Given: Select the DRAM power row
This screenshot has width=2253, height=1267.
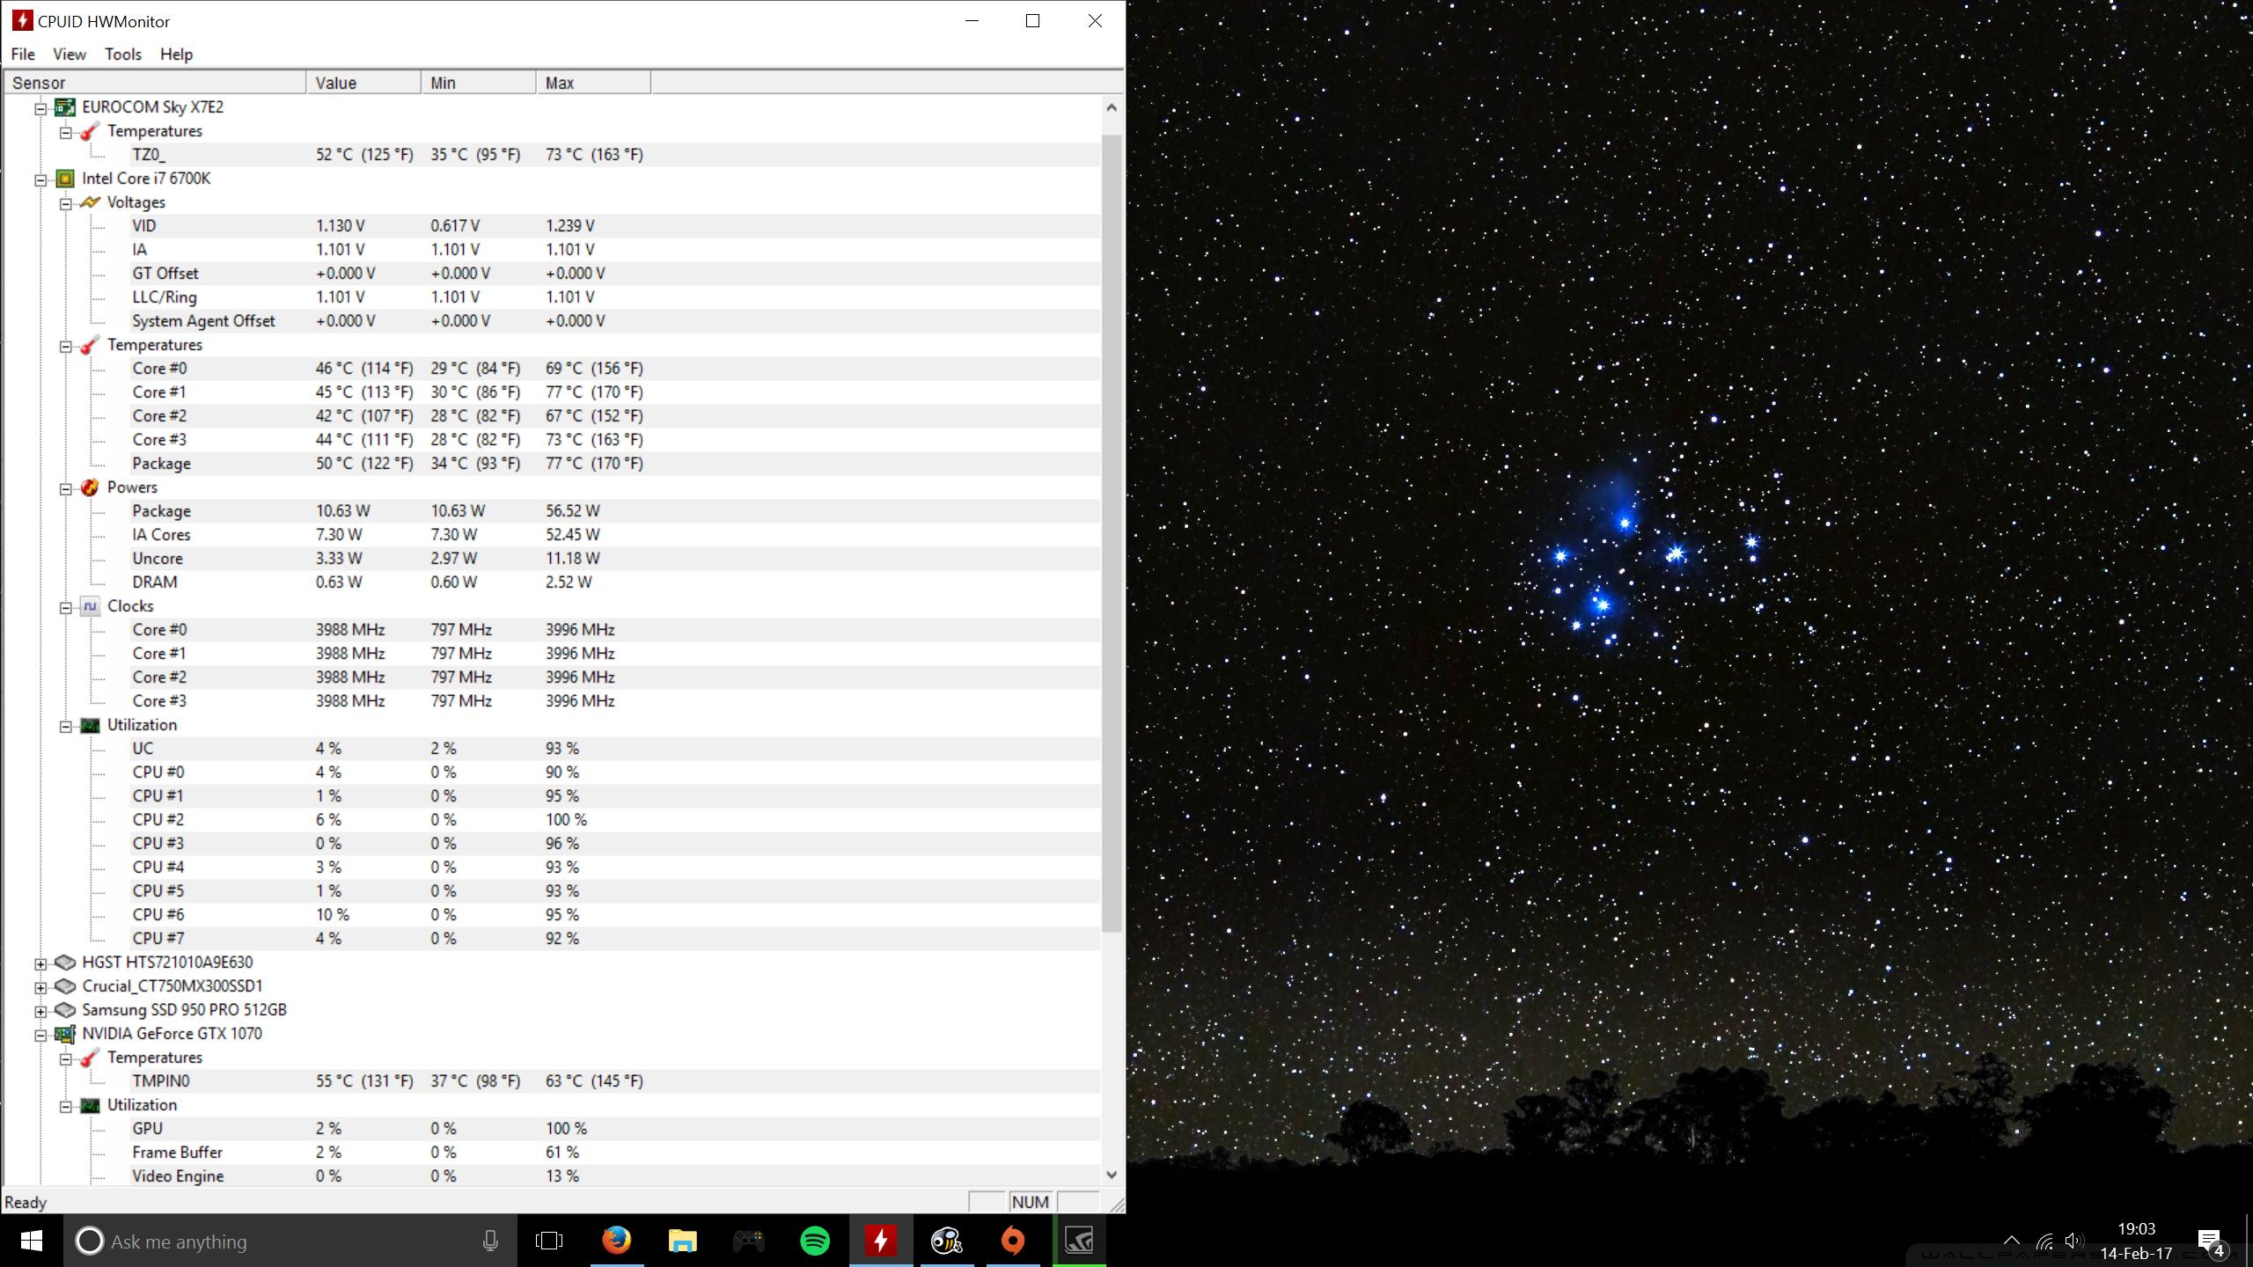Looking at the screenshot, I should tap(614, 582).
